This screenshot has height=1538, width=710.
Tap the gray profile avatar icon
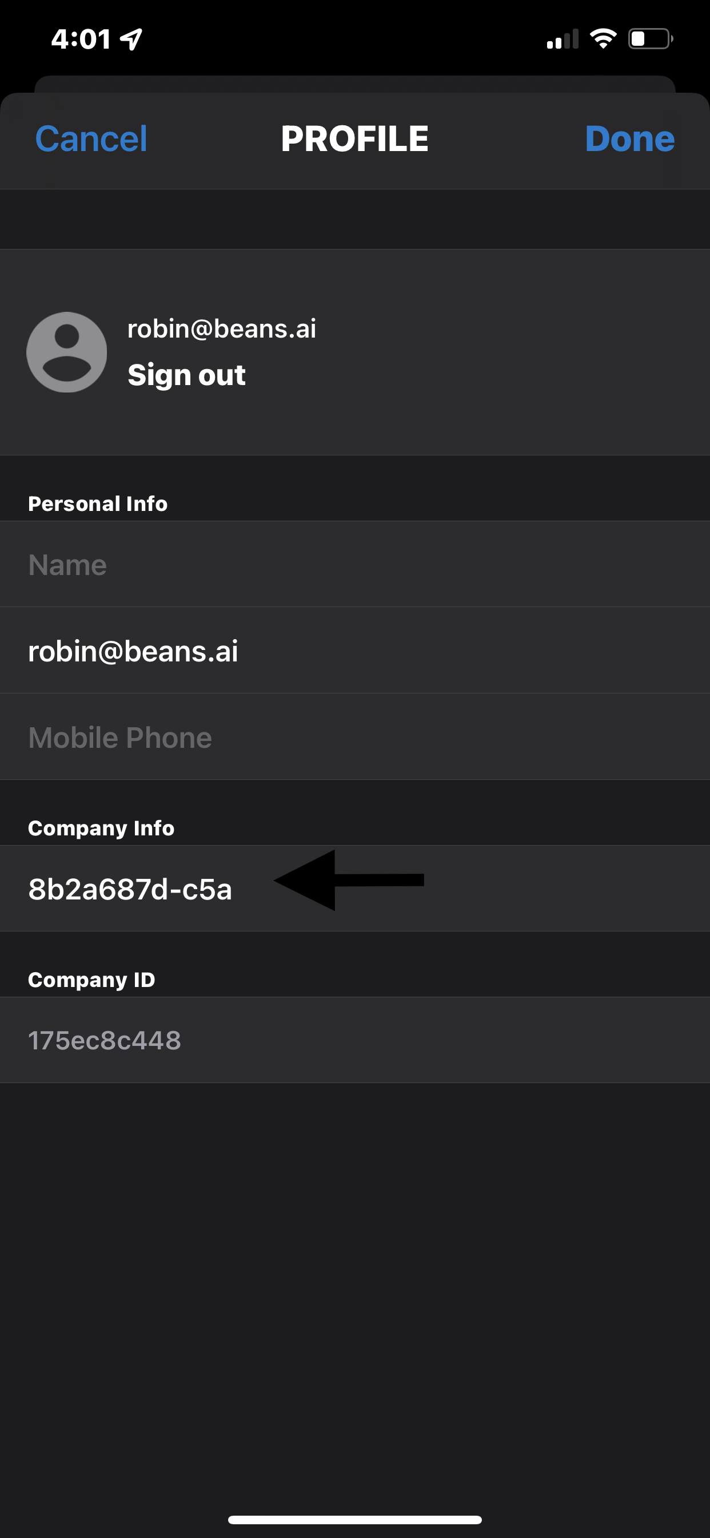[67, 352]
